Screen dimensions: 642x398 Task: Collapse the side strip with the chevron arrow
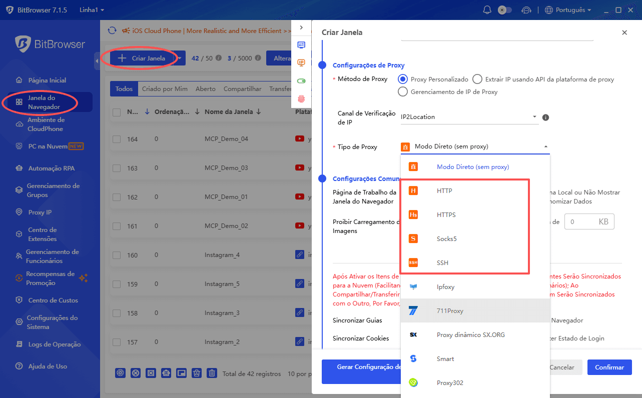301,27
